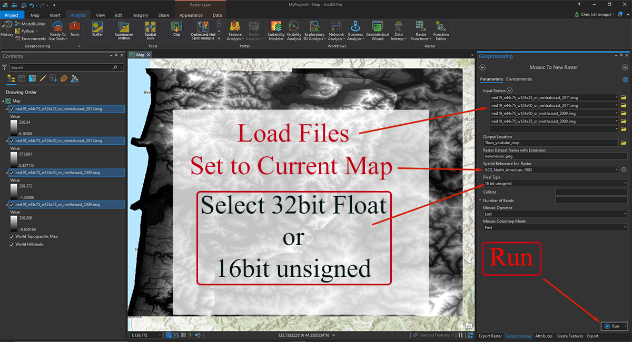
Task: Open the Project tab
Action: [x=12, y=15]
